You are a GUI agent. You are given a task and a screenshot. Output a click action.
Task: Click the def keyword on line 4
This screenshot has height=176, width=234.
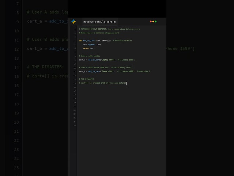click(80, 41)
